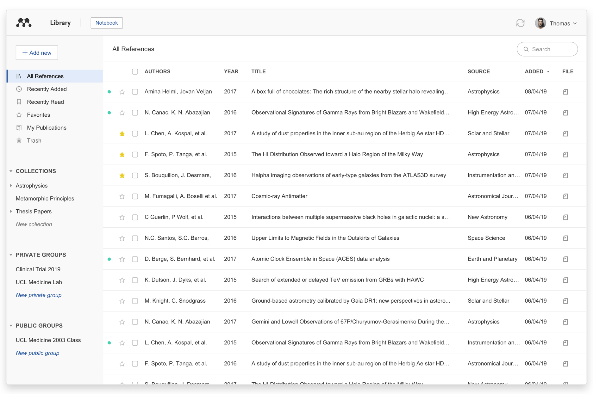593x394 pixels.
Task: Tick the select-all checkbox in header
Action: click(135, 72)
